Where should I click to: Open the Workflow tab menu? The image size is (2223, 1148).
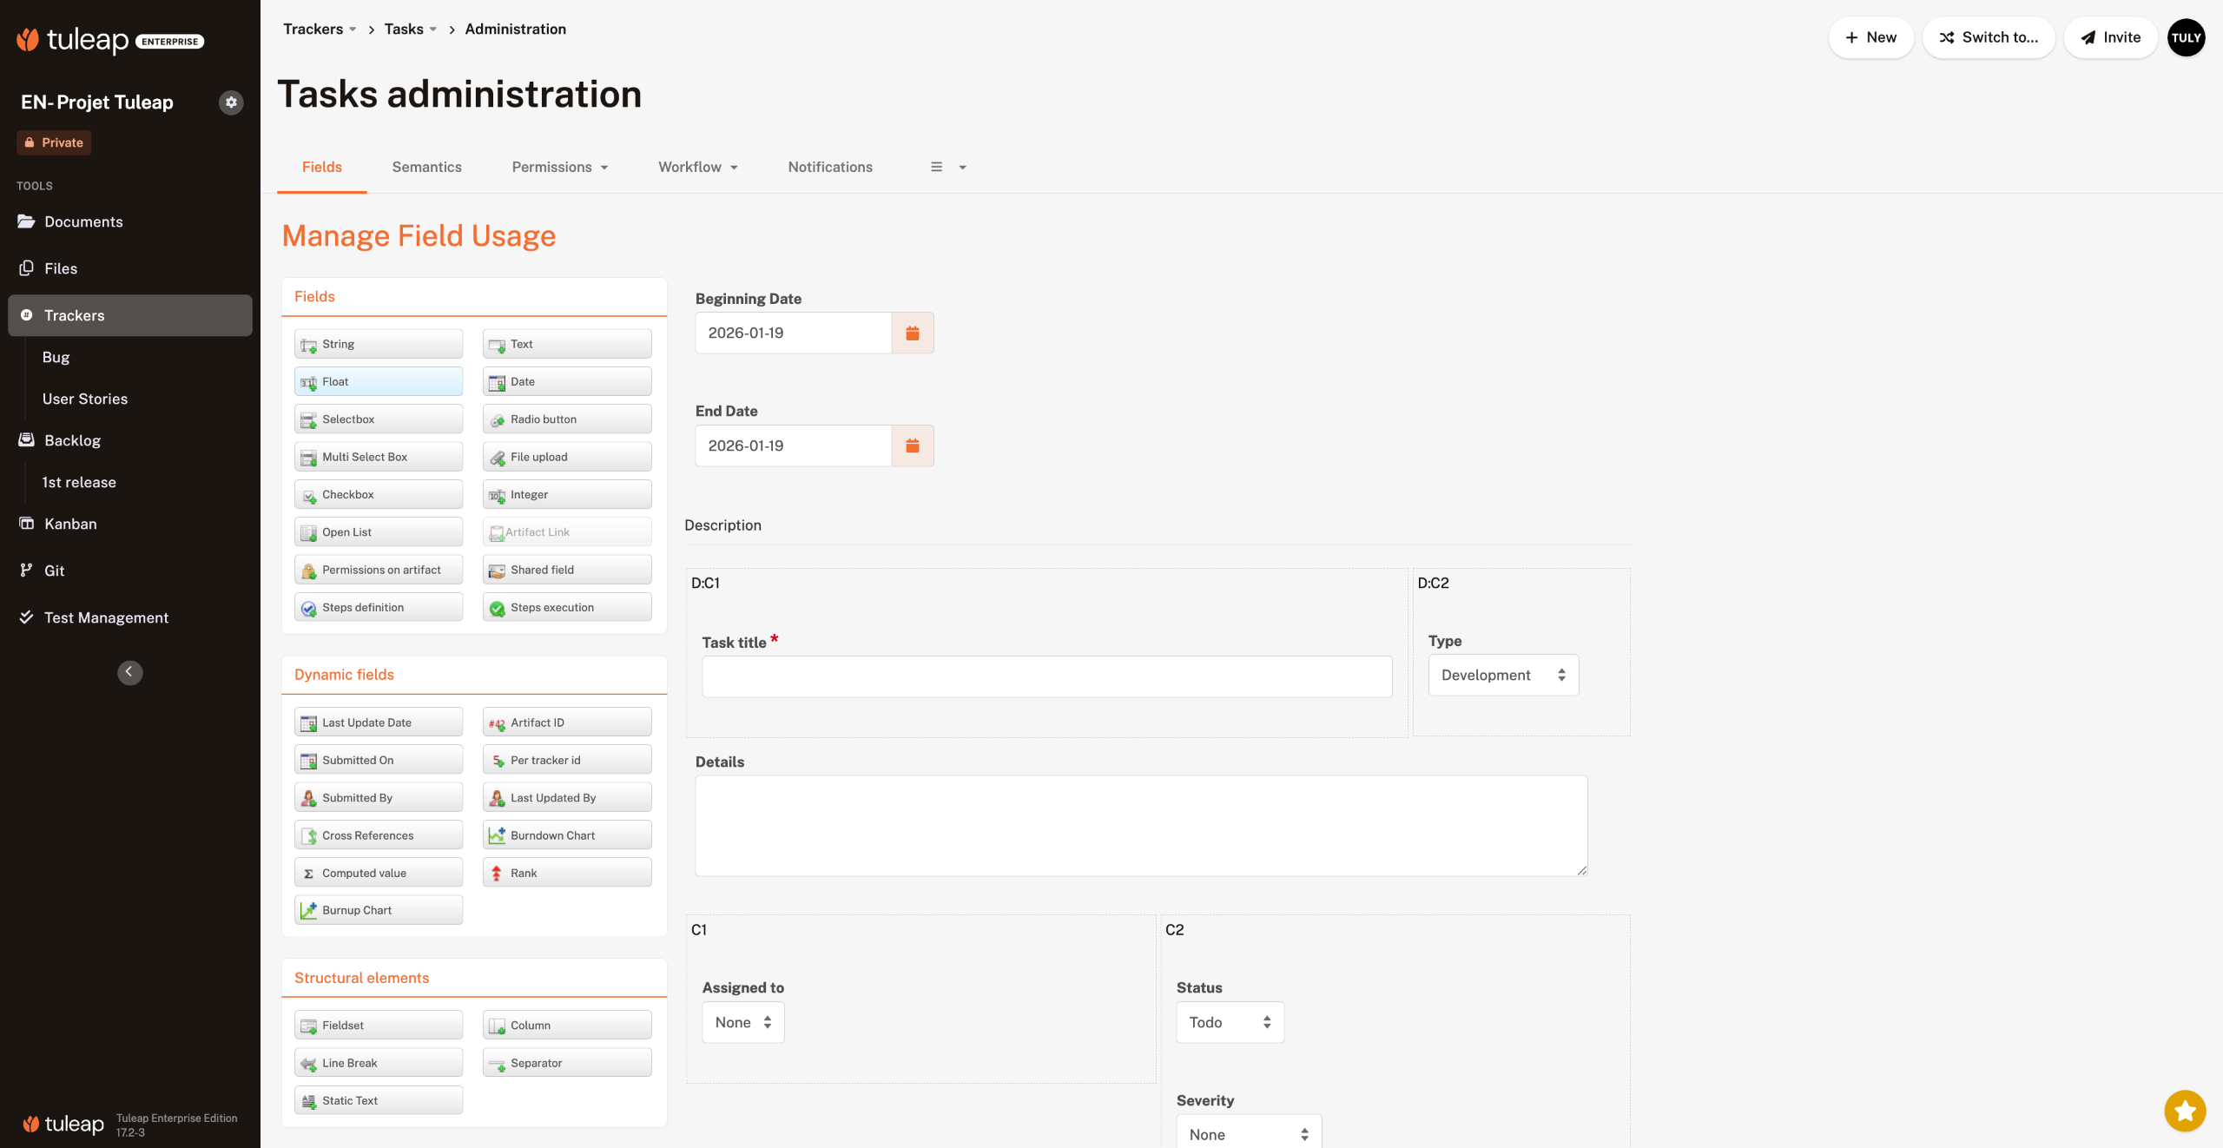pyautogui.click(x=697, y=167)
